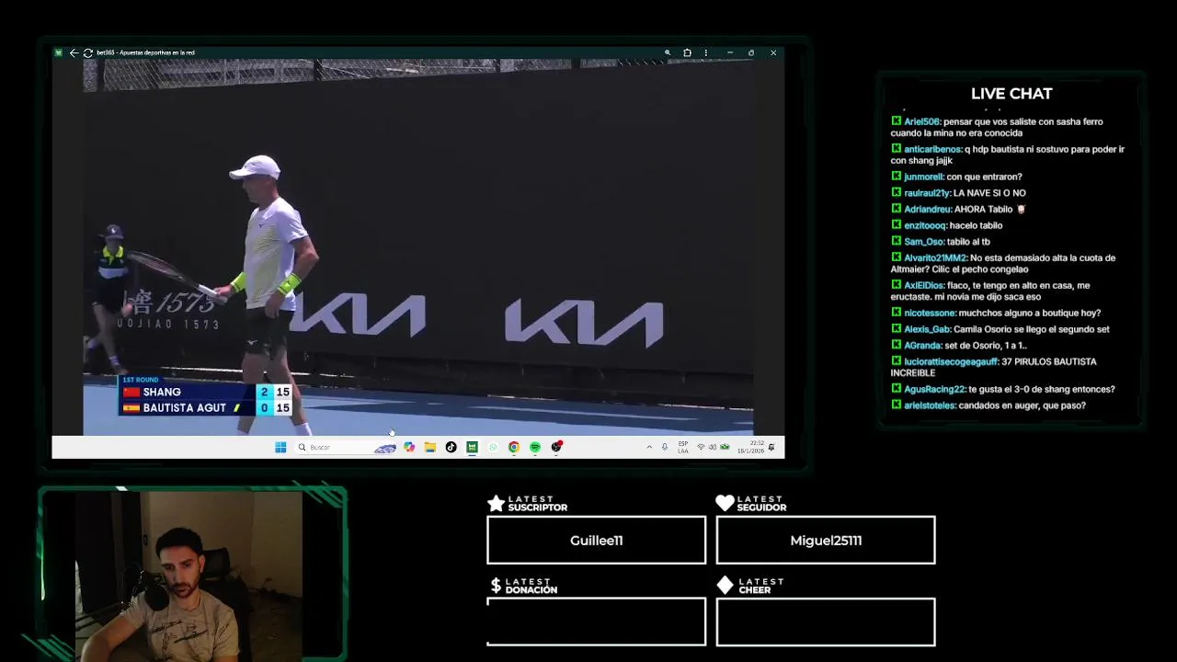
Task: Click the Alexis_Gab chat message
Action: [1000, 329]
